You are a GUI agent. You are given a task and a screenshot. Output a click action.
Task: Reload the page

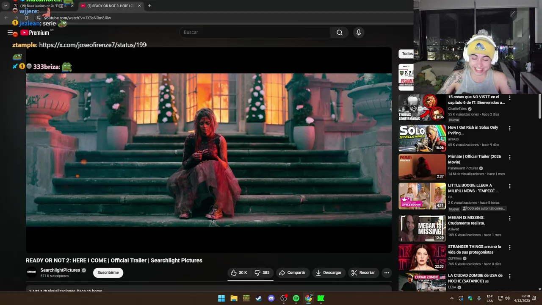[26, 18]
